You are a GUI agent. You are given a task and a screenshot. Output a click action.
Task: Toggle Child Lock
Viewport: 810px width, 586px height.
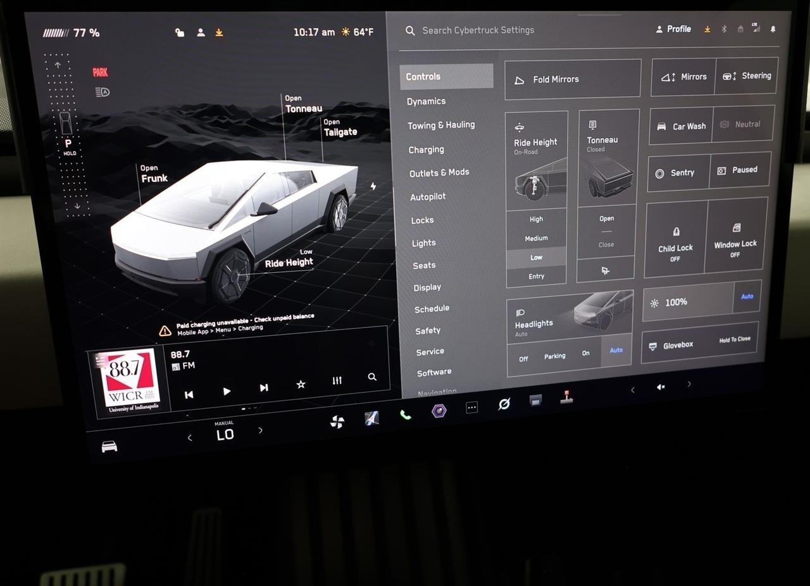[x=676, y=240]
